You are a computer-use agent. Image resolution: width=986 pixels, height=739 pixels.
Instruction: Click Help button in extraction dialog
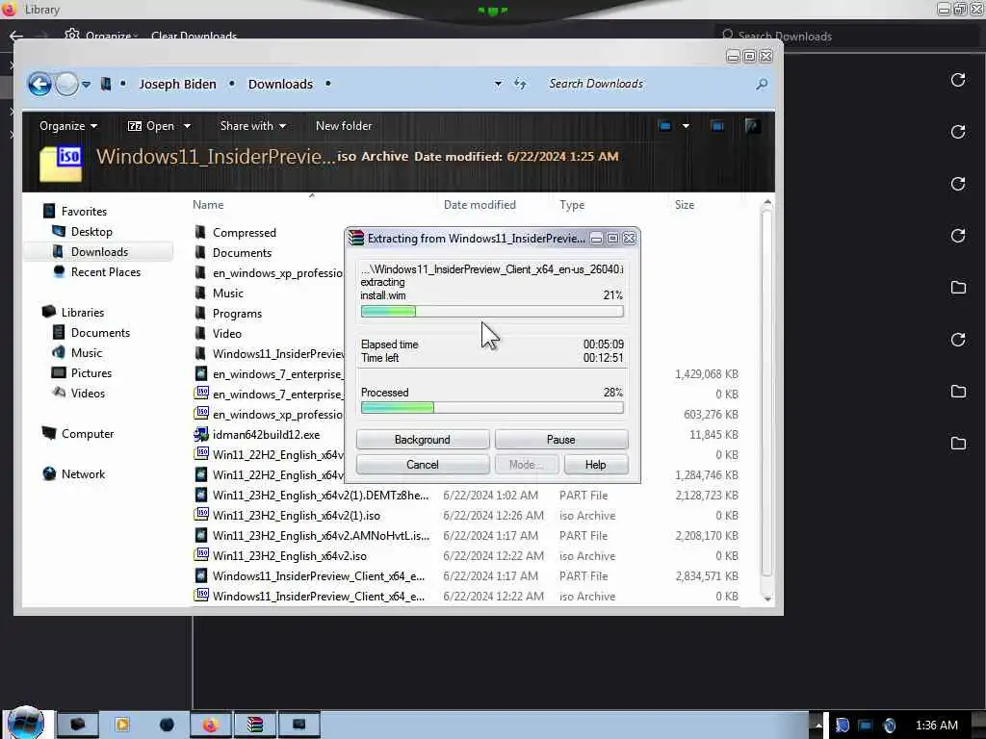point(595,465)
